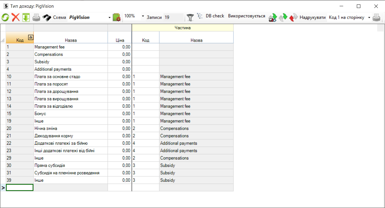385x208 pixels.
Task: Click Compensations part name in row 20
Action: pos(196,128)
